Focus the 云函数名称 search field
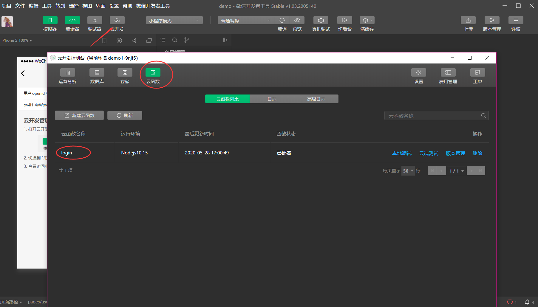This screenshot has width=538, height=307. pyautogui.click(x=437, y=116)
